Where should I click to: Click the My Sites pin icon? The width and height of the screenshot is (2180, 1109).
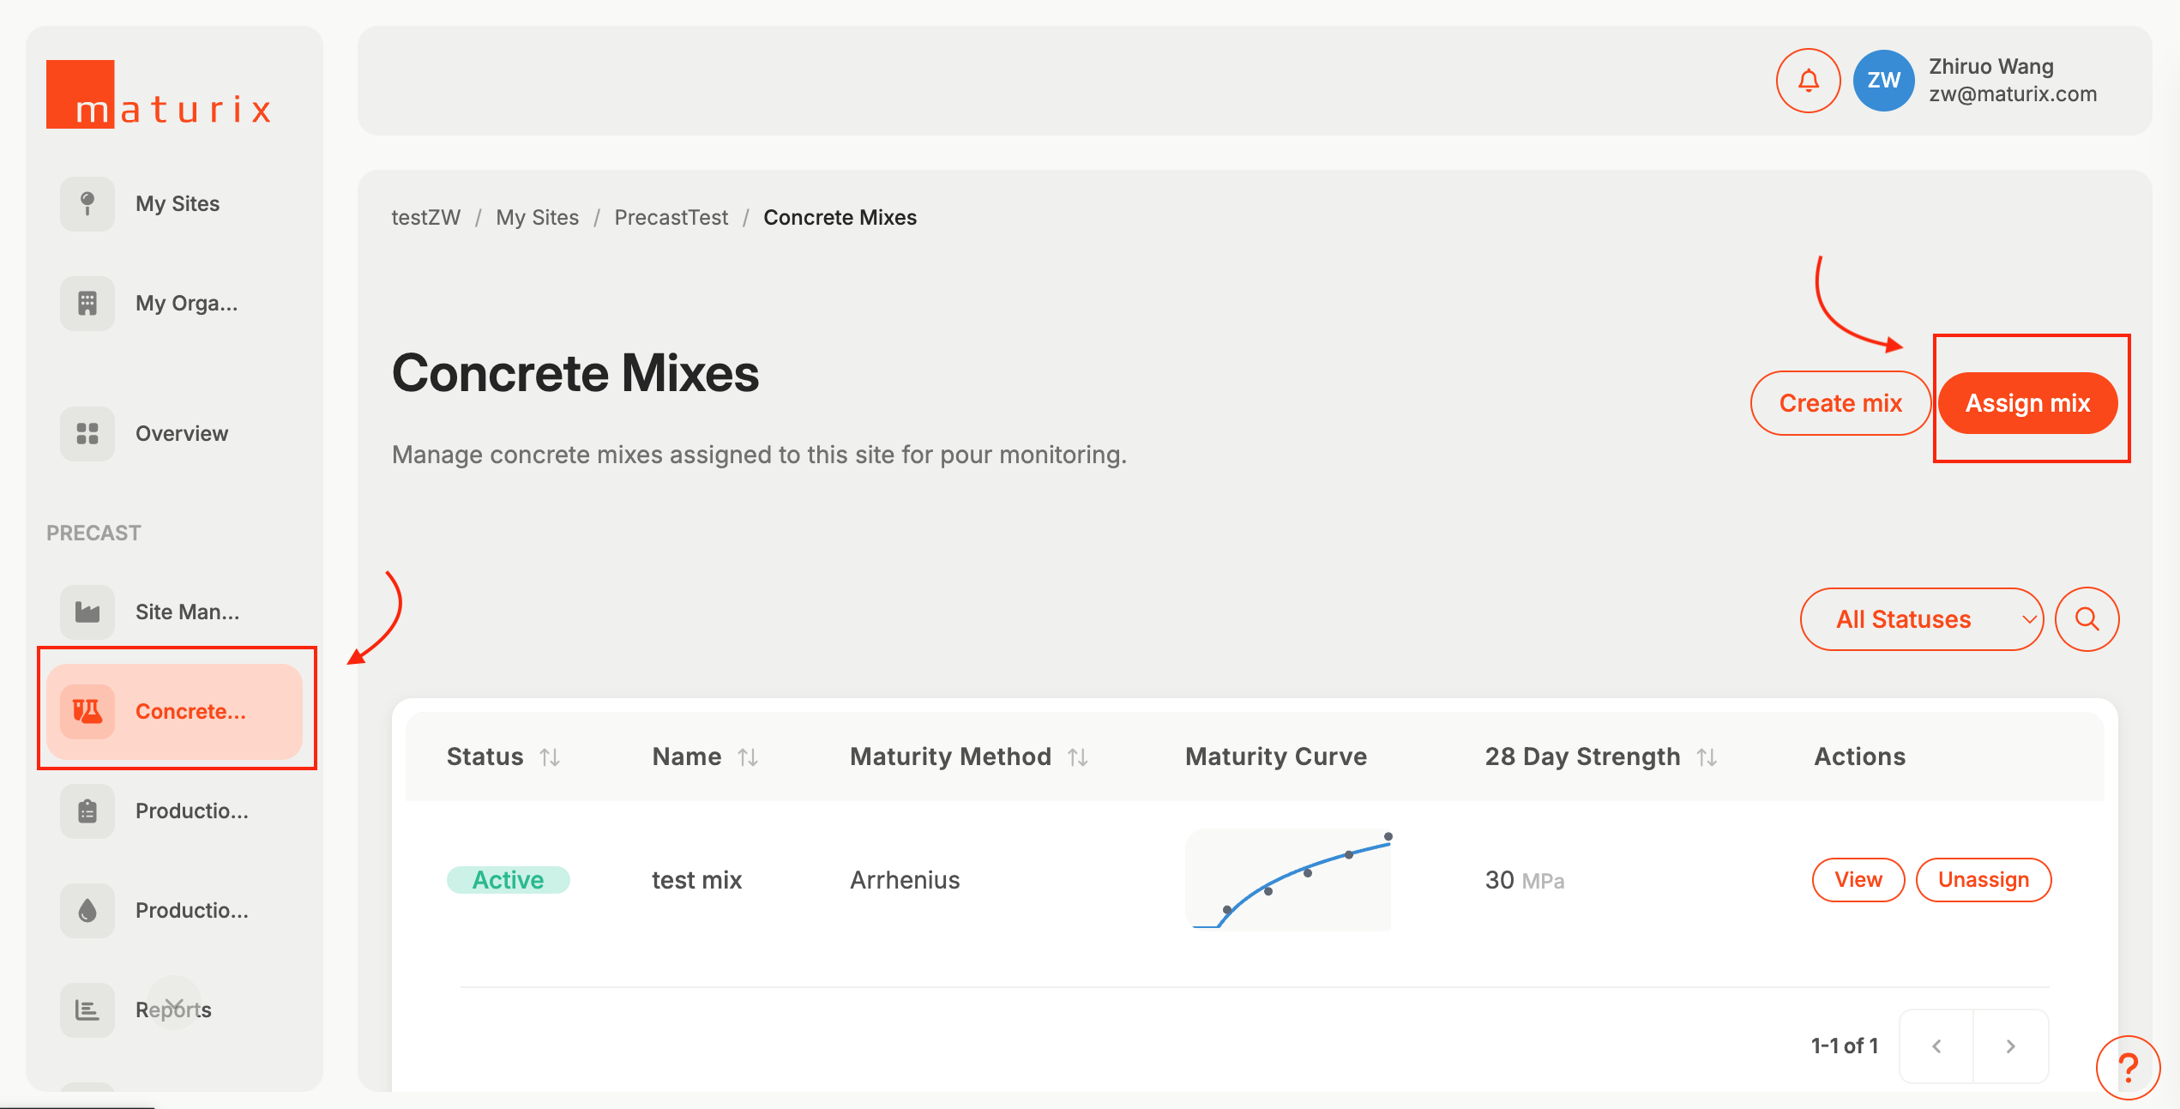coord(87,204)
